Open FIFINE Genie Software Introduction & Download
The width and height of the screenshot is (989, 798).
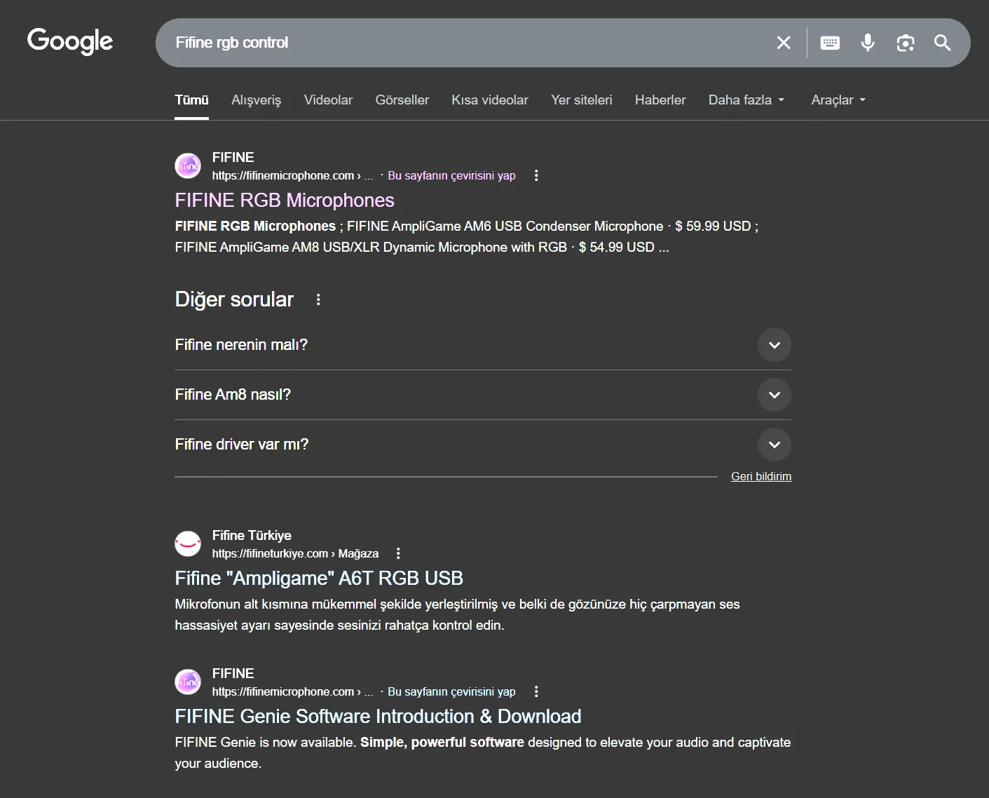tap(378, 717)
